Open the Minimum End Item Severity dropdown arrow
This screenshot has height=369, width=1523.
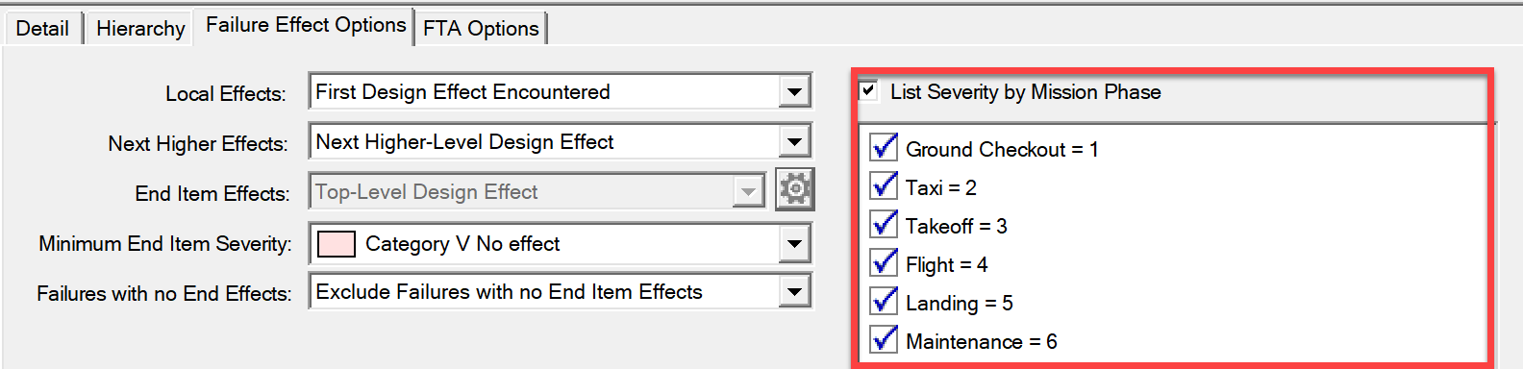[x=794, y=243]
